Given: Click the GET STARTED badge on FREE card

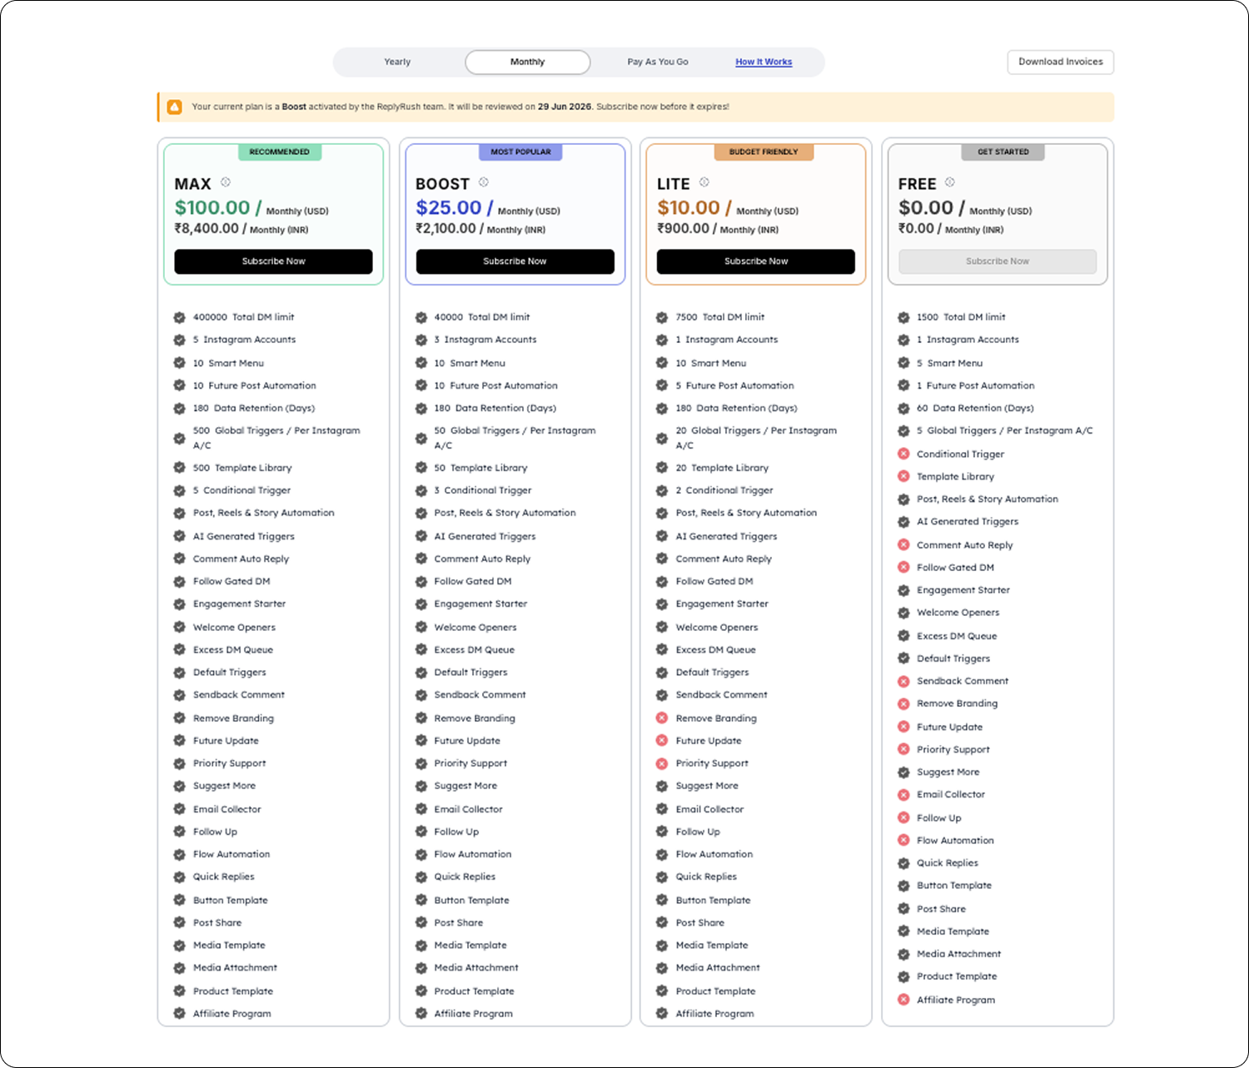Looking at the screenshot, I should click(x=1003, y=152).
